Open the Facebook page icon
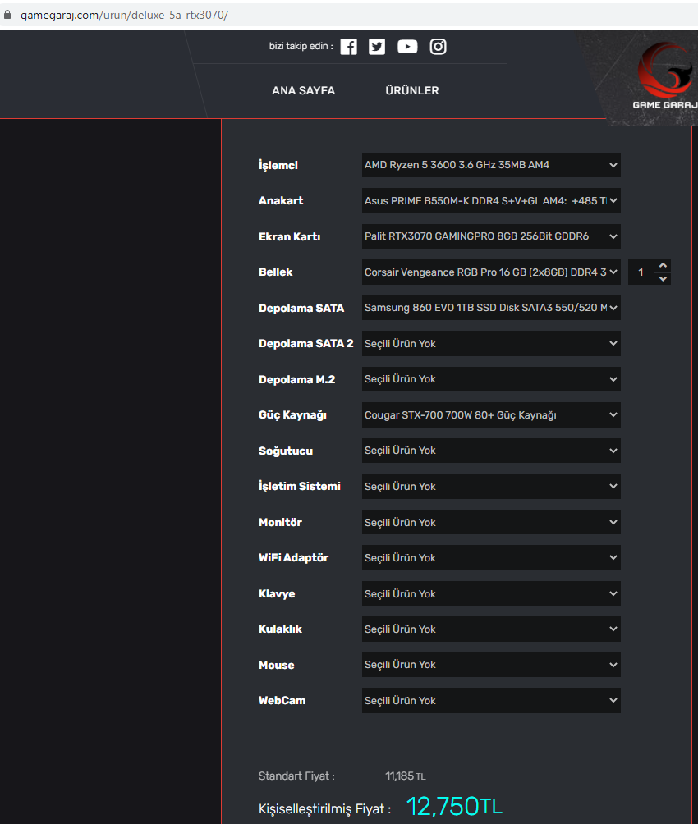This screenshot has width=698, height=824. point(348,47)
